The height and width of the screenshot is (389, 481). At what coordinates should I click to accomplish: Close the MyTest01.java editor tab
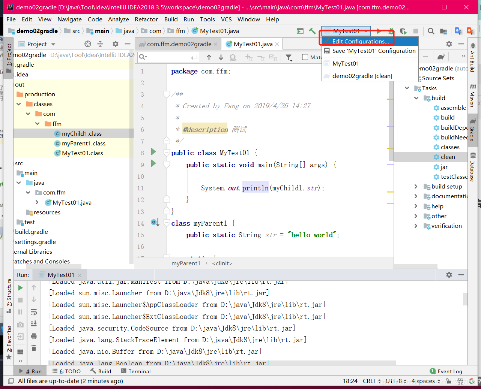pyautogui.click(x=277, y=44)
